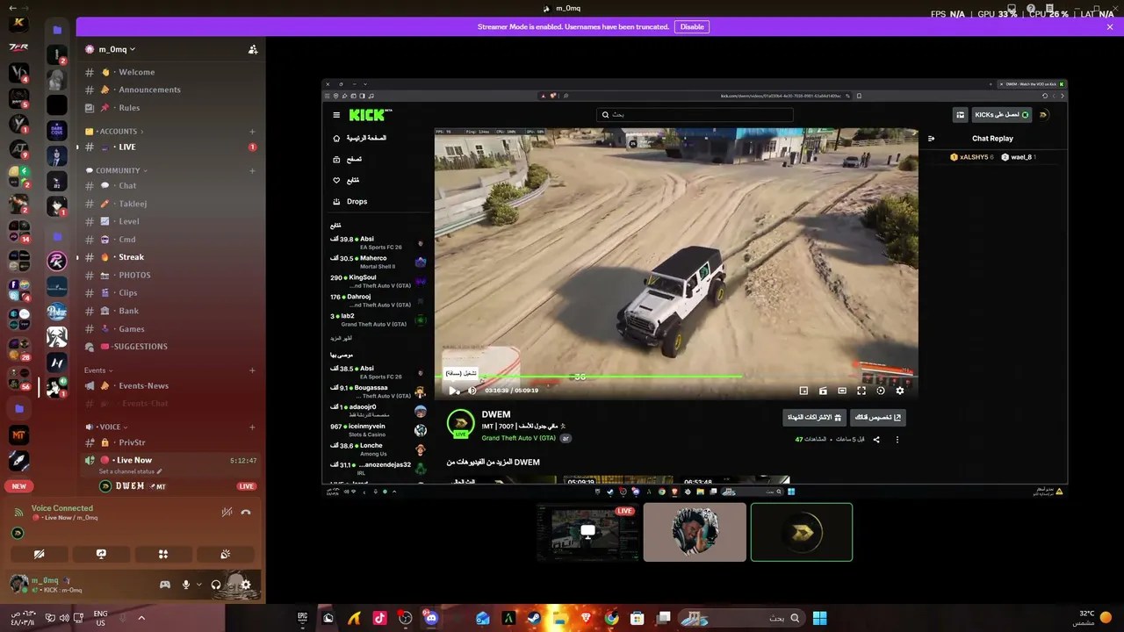
Task: Open KingSoul channel in Kick sidebar
Action: [378, 281]
